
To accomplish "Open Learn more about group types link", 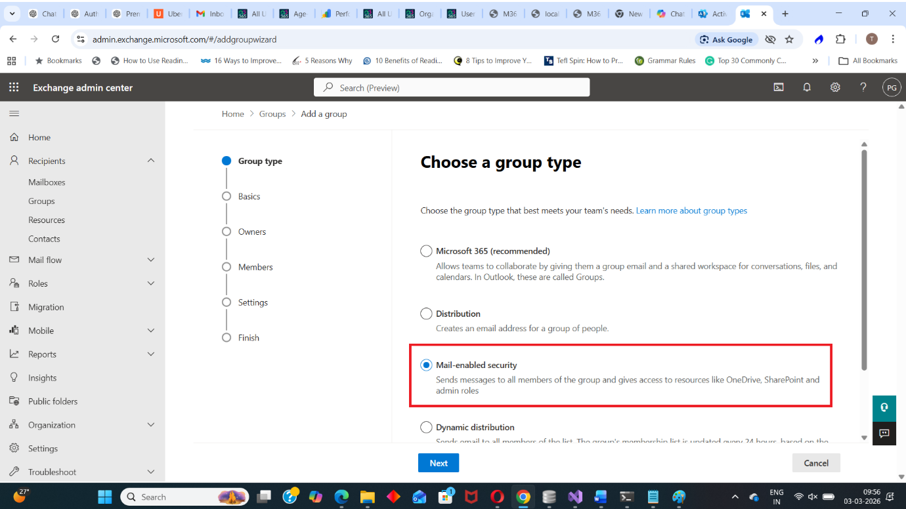I will tap(691, 211).
